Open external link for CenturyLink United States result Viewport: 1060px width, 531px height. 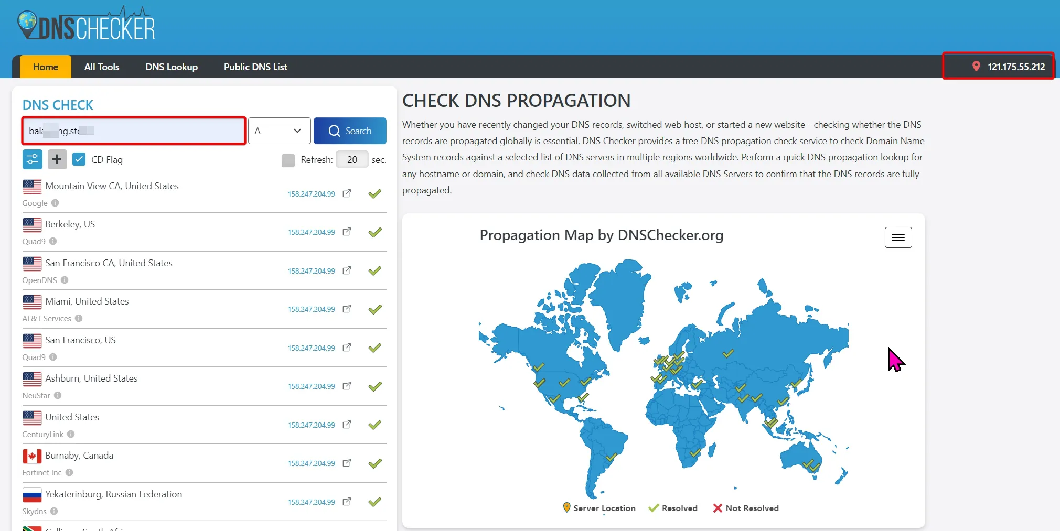click(x=347, y=425)
